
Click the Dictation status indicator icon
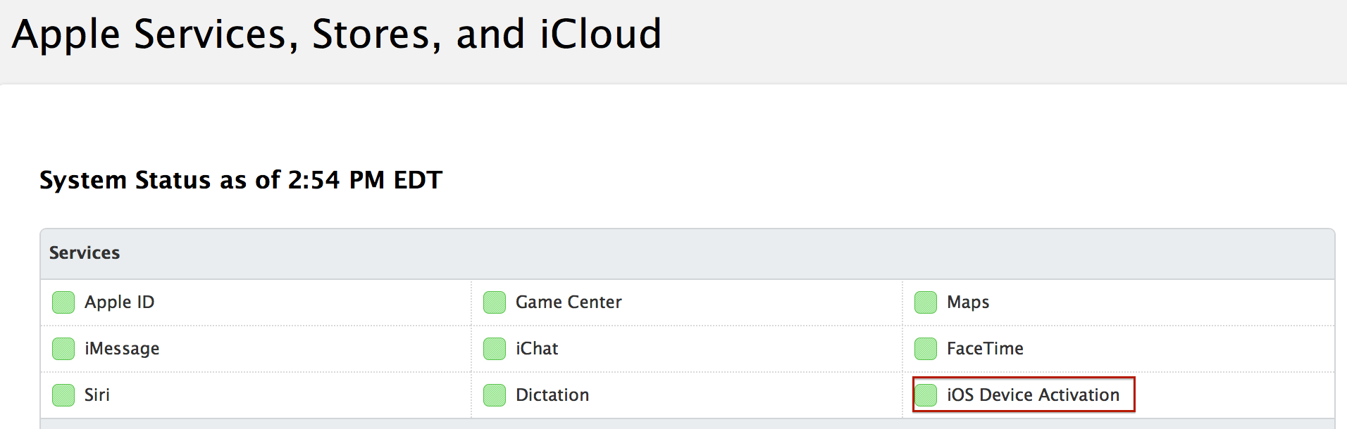[x=495, y=395]
